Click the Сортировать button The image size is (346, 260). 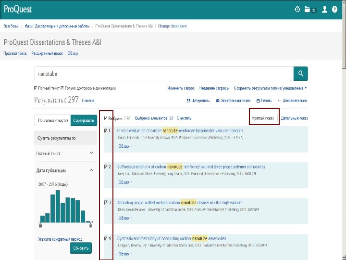pos(84,120)
